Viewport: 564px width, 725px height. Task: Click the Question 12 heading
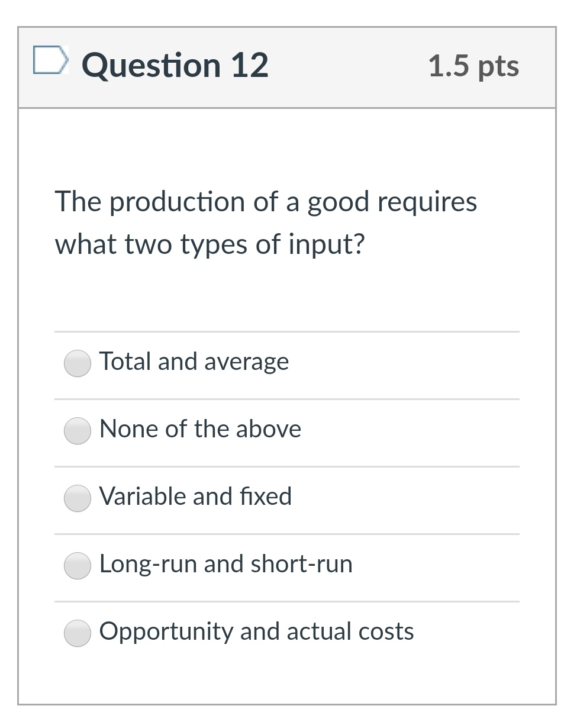pos(175,65)
